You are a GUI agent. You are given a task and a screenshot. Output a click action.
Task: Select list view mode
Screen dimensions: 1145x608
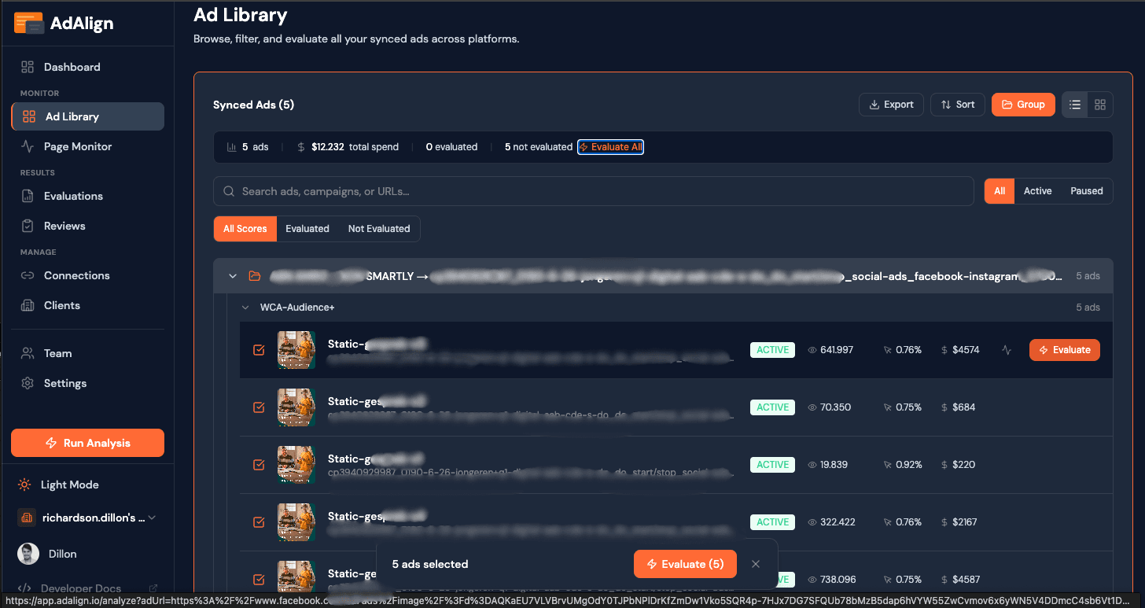pos(1074,104)
